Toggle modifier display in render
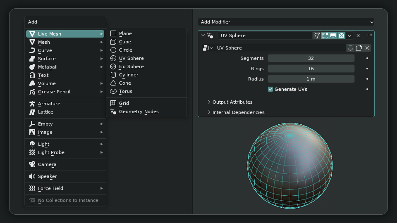This screenshot has height=223, width=397. click(341, 36)
